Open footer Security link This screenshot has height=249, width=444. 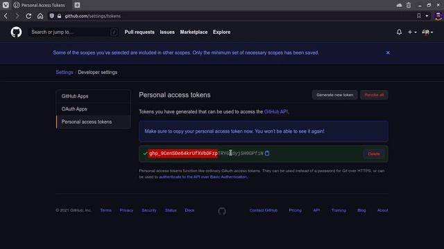(x=149, y=210)
